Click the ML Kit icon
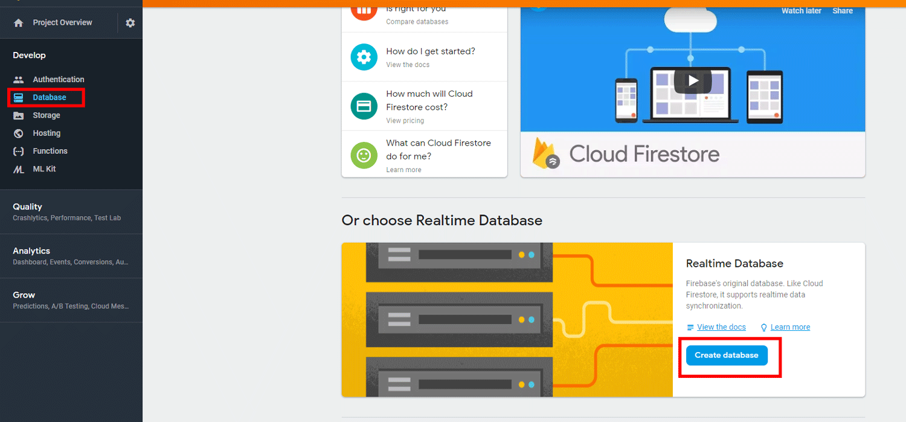 tap(19, 170)
